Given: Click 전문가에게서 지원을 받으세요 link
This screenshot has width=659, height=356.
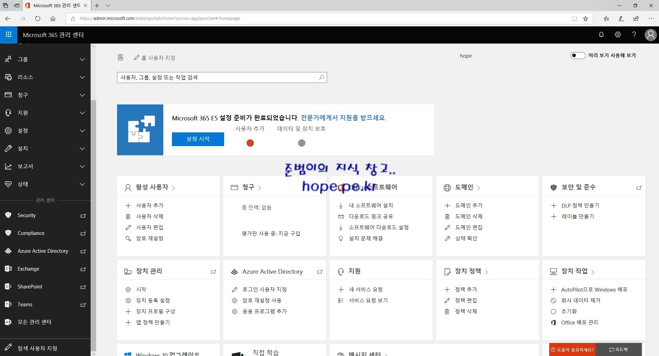Looking at the screenshot, I should coord(344,118).
